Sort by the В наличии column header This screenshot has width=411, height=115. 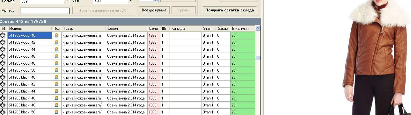[243, 29]
